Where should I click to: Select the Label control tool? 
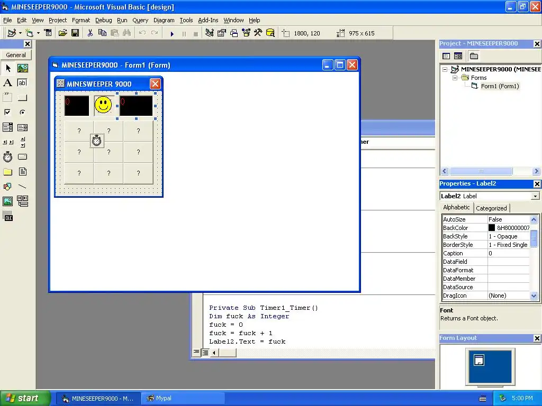pos(7,83)
